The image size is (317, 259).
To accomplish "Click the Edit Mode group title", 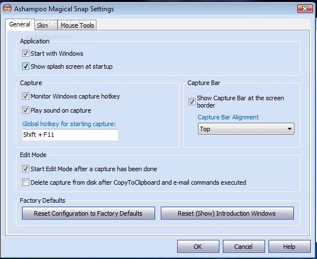I will (33, 155).
